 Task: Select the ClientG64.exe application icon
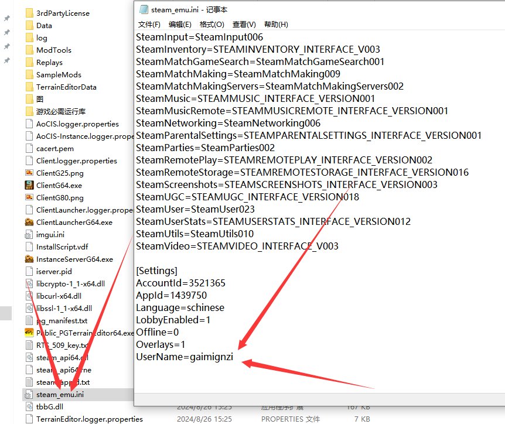tap(29, 185)
